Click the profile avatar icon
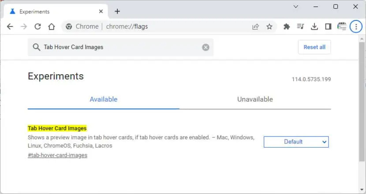The image size is (366, 194). [342, 27]
